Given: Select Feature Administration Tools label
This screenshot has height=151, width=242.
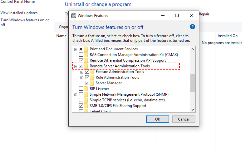Looking at the screenshot, I should pyautogui.click(x=120, y=72).
